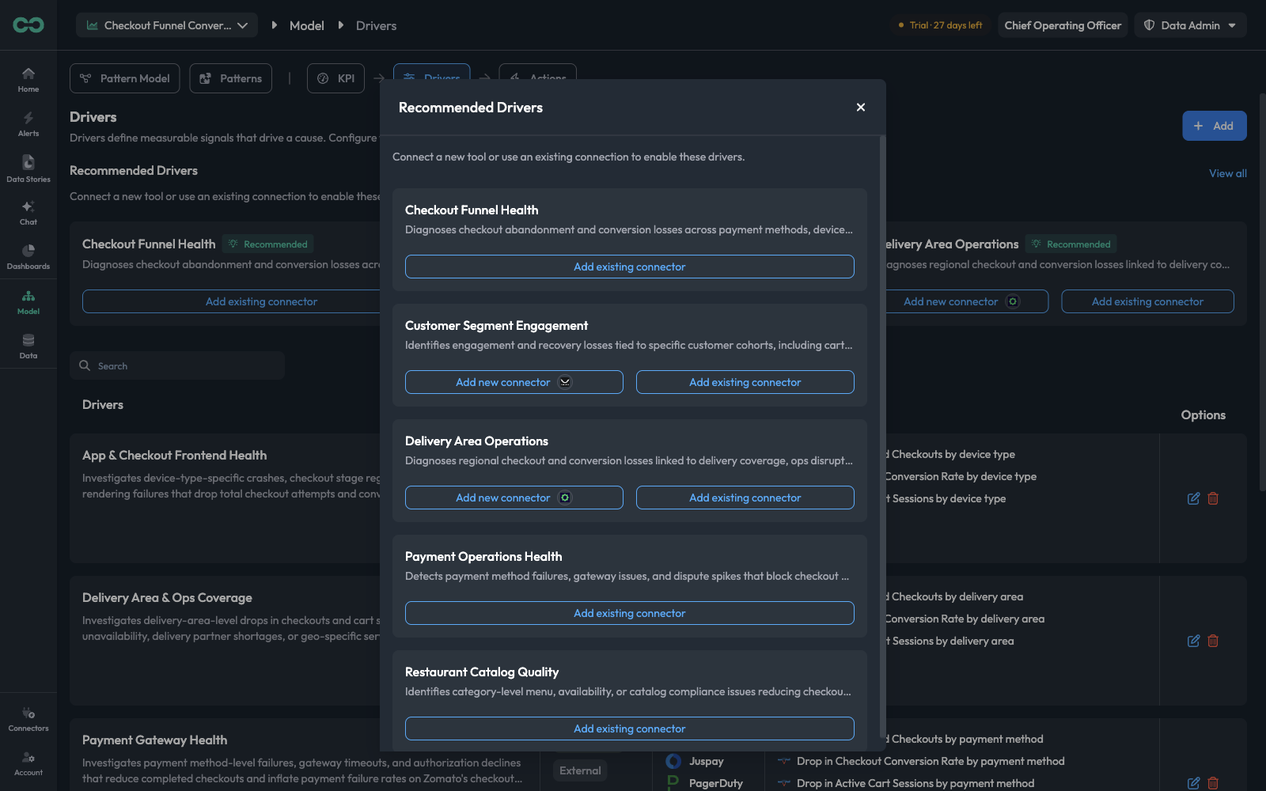
Task: Open Connectors in the sidebar
Action: (x=28, y=719)
